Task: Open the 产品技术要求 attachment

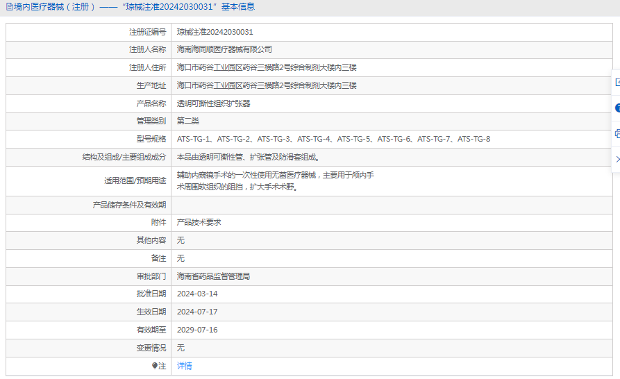Action: point(199,223)
